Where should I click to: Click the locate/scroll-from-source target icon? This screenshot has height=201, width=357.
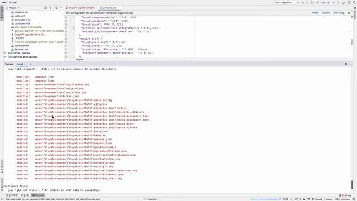pos(45,8)
